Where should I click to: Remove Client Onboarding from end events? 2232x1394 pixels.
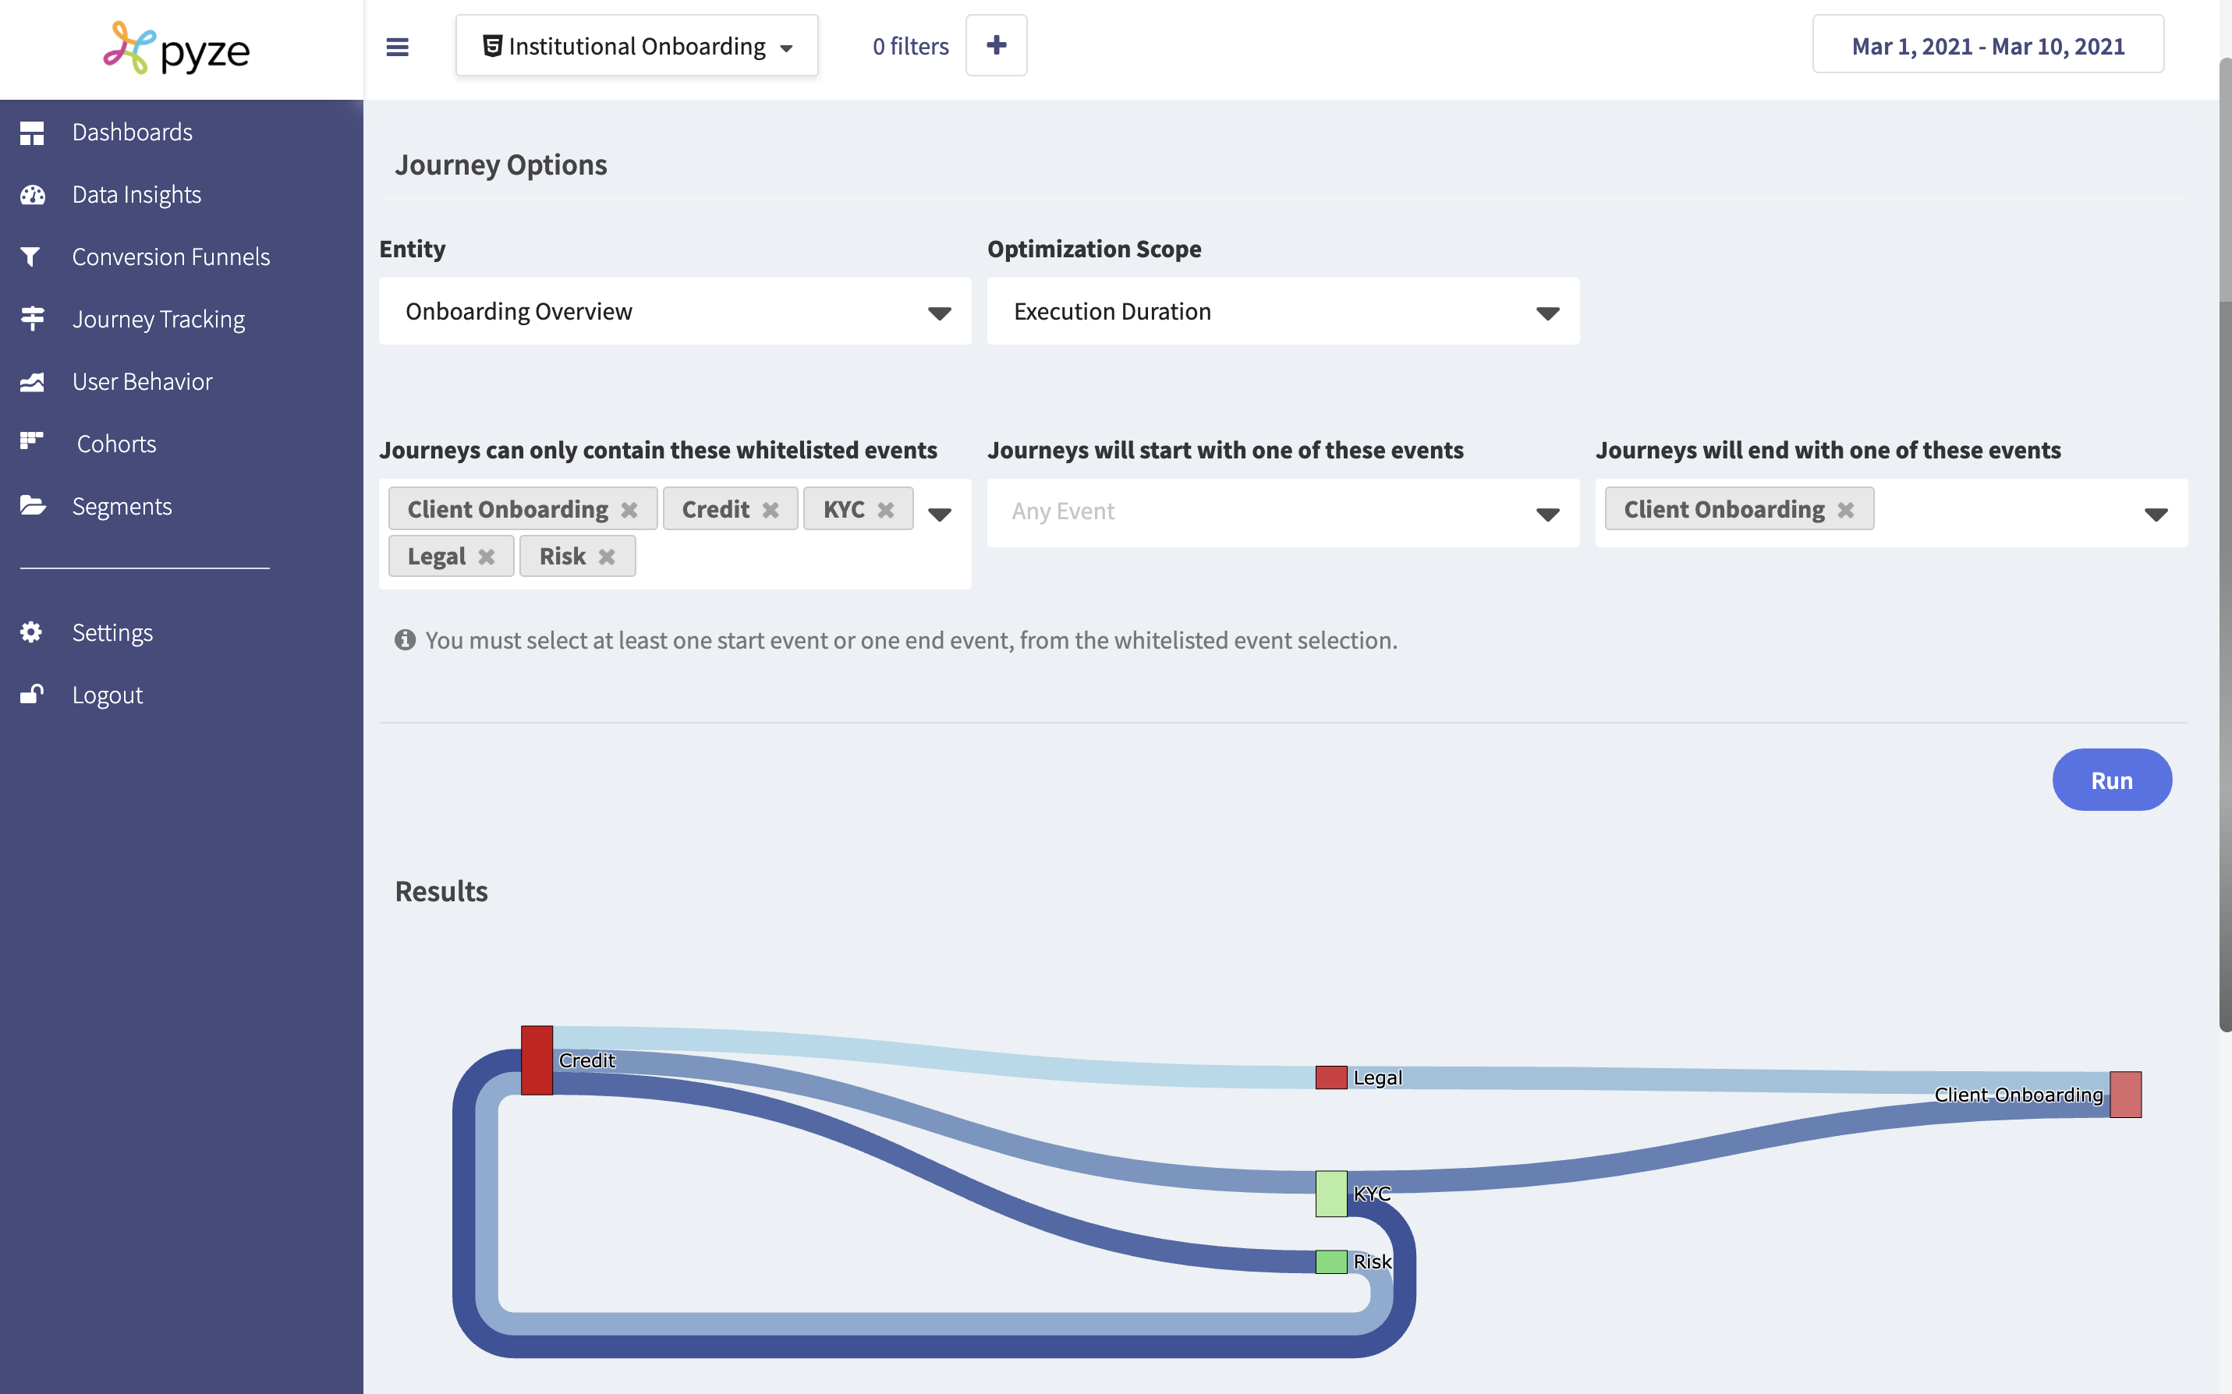pyautogui.click(x=1846, y=510)
